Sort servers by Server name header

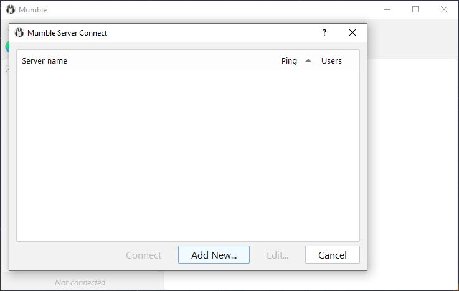click(x=44, y=60)
